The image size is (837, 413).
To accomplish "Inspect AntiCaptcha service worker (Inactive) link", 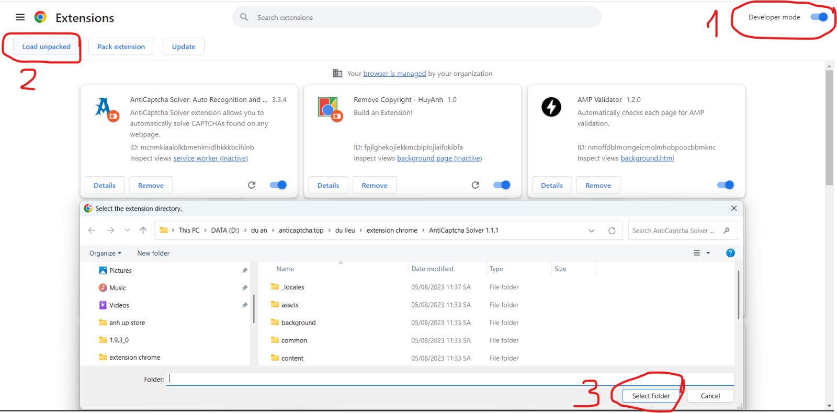I will [x=210, y=158].
